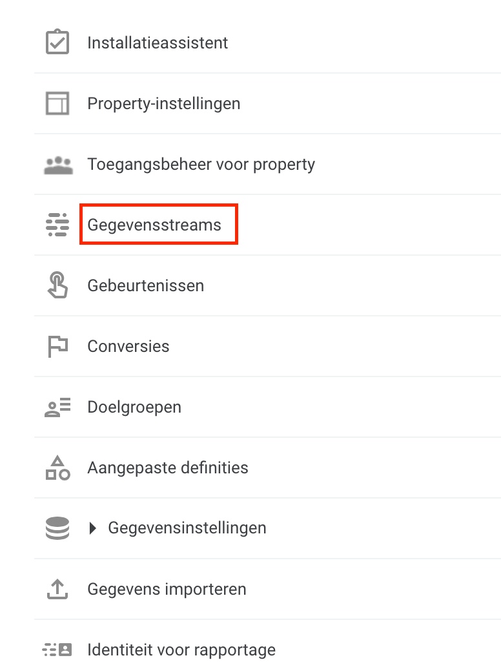Select Gebeurtenissen from the admin menu

[x=145, y=285]
